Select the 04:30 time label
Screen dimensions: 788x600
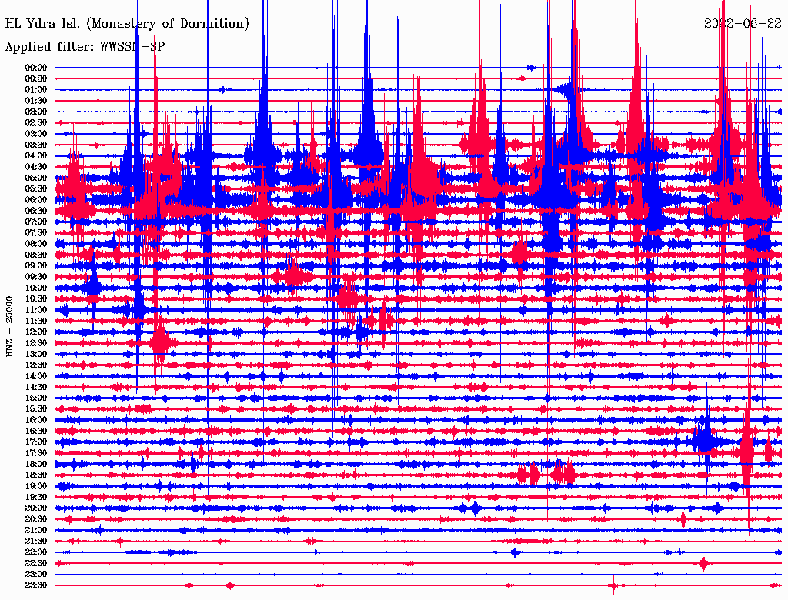pyautogui.click(x=36, y=167)
